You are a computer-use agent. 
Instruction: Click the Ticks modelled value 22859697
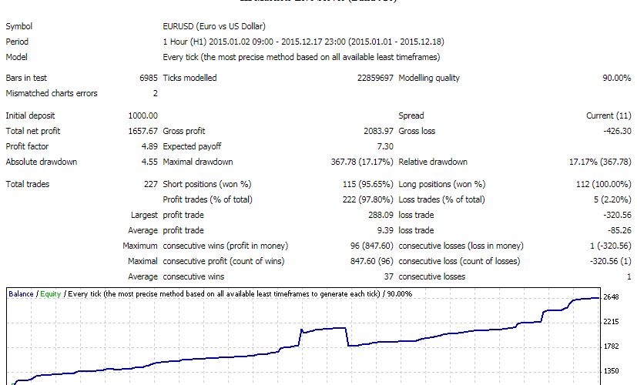[375, 78]
